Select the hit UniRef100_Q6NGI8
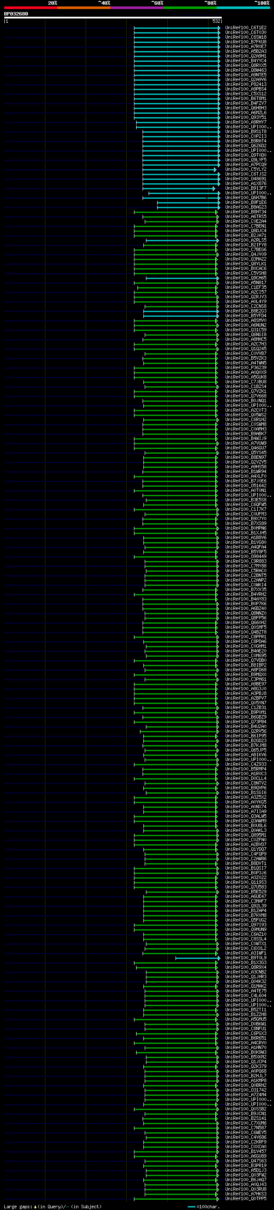The width and height of the screenshot is (274, 1210). pyautogui.click(x=245, y=335)
